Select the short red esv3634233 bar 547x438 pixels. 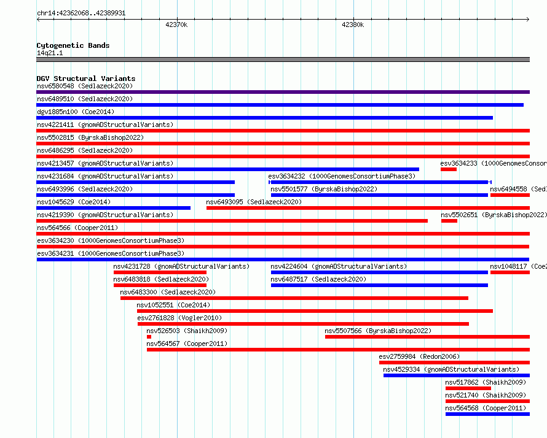pos(449,169)
